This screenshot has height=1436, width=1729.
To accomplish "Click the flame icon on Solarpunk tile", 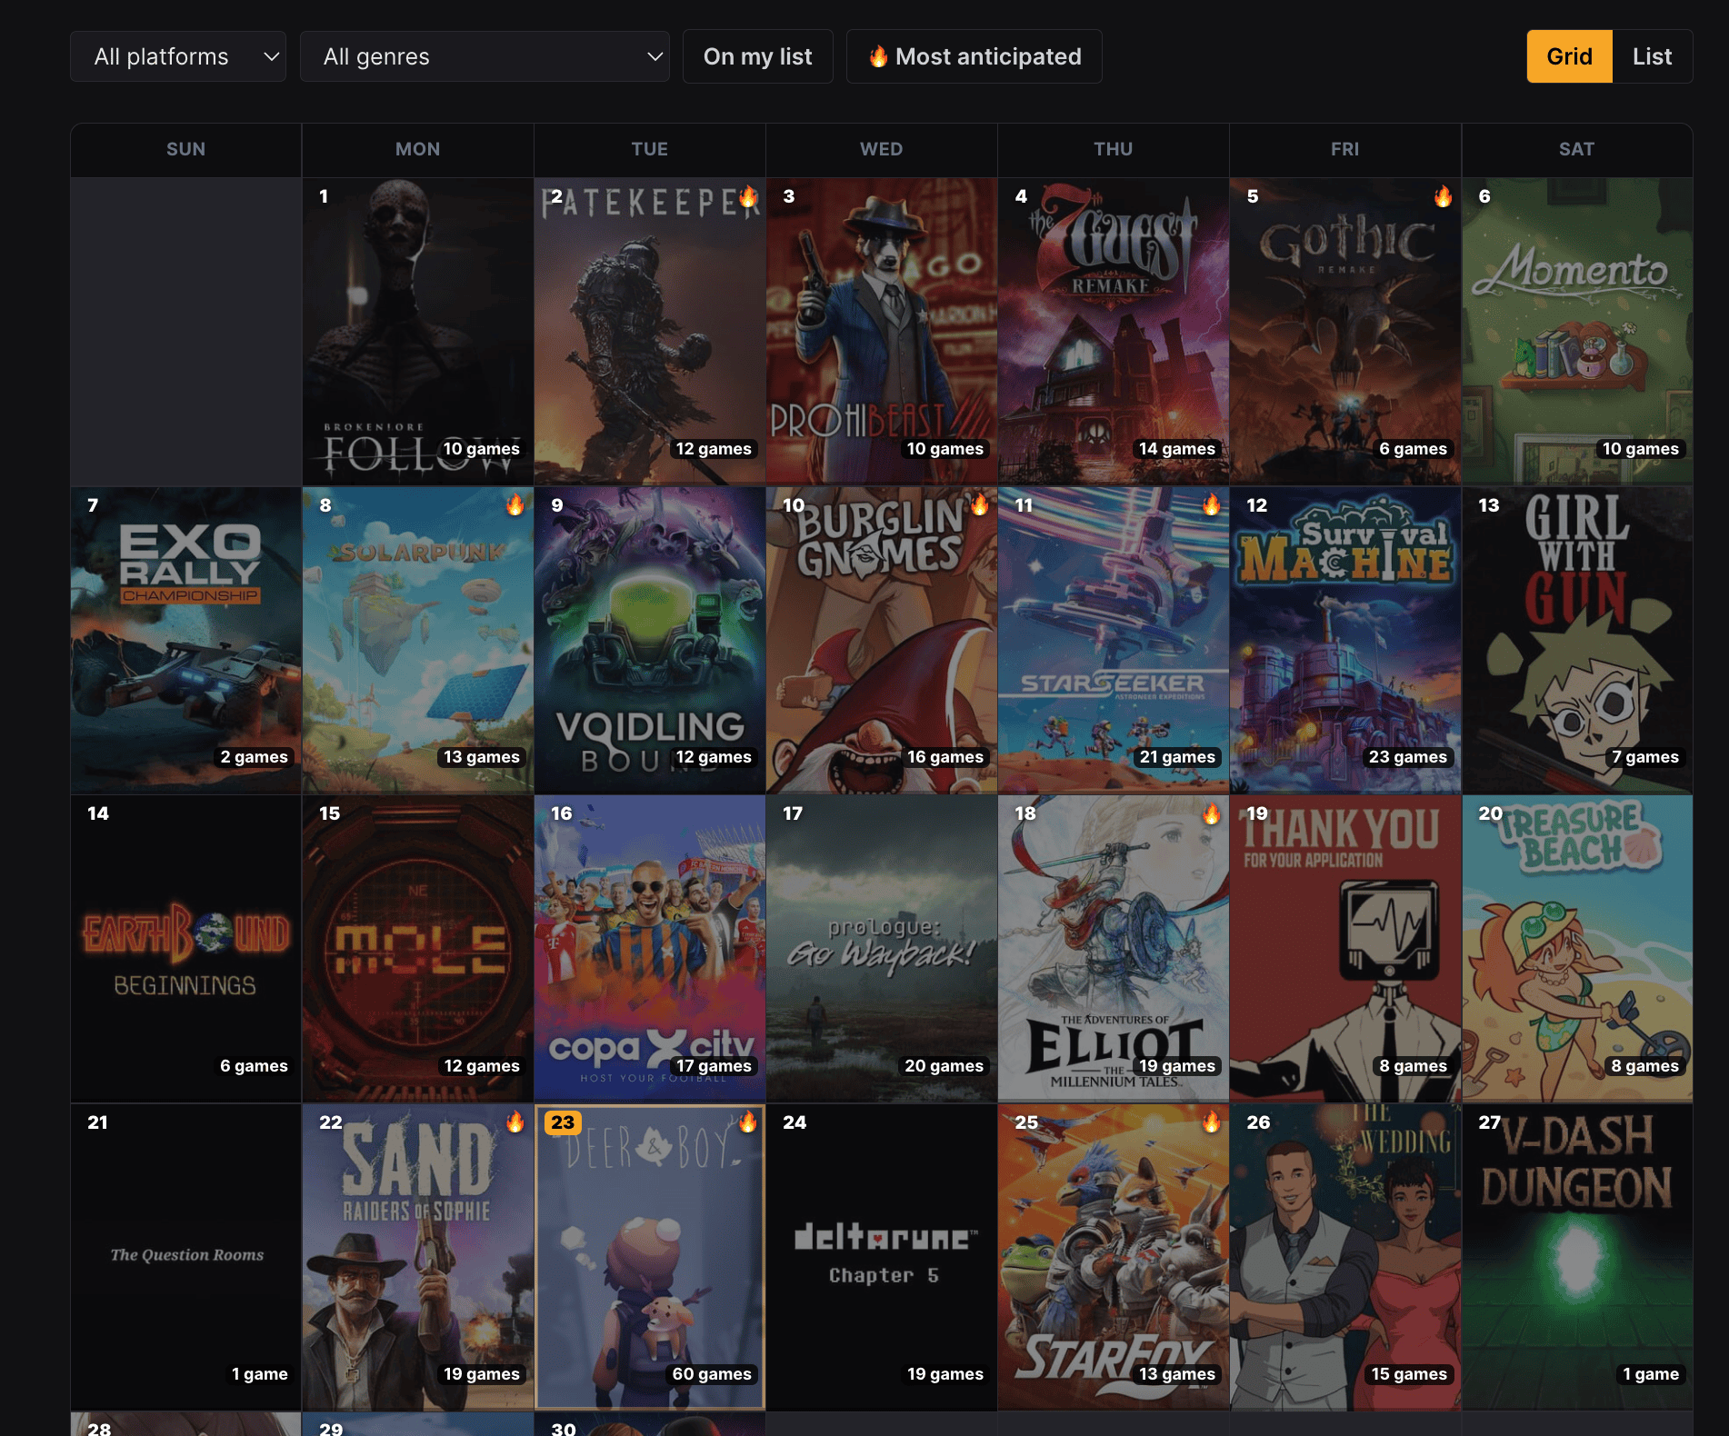I will pos(515,504).
